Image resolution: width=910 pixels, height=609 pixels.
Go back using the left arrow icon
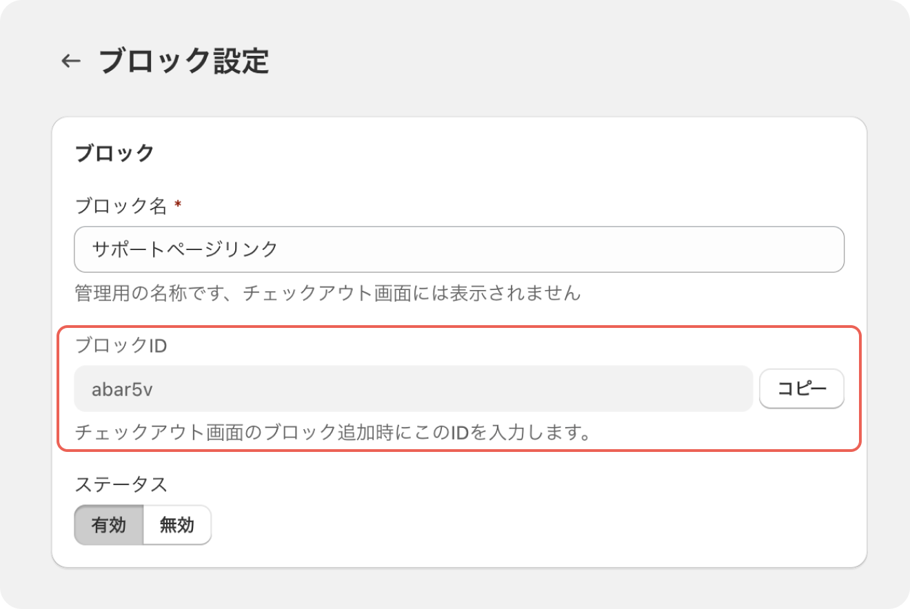[x=70, y=61]
